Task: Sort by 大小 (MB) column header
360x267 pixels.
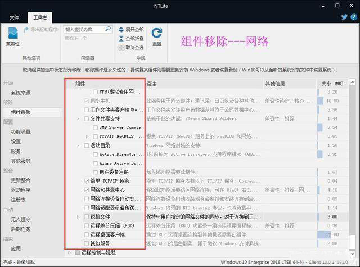Action: 332,84
